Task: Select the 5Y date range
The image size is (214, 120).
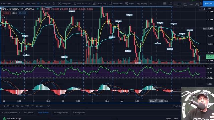Action: tap(37, 106)
